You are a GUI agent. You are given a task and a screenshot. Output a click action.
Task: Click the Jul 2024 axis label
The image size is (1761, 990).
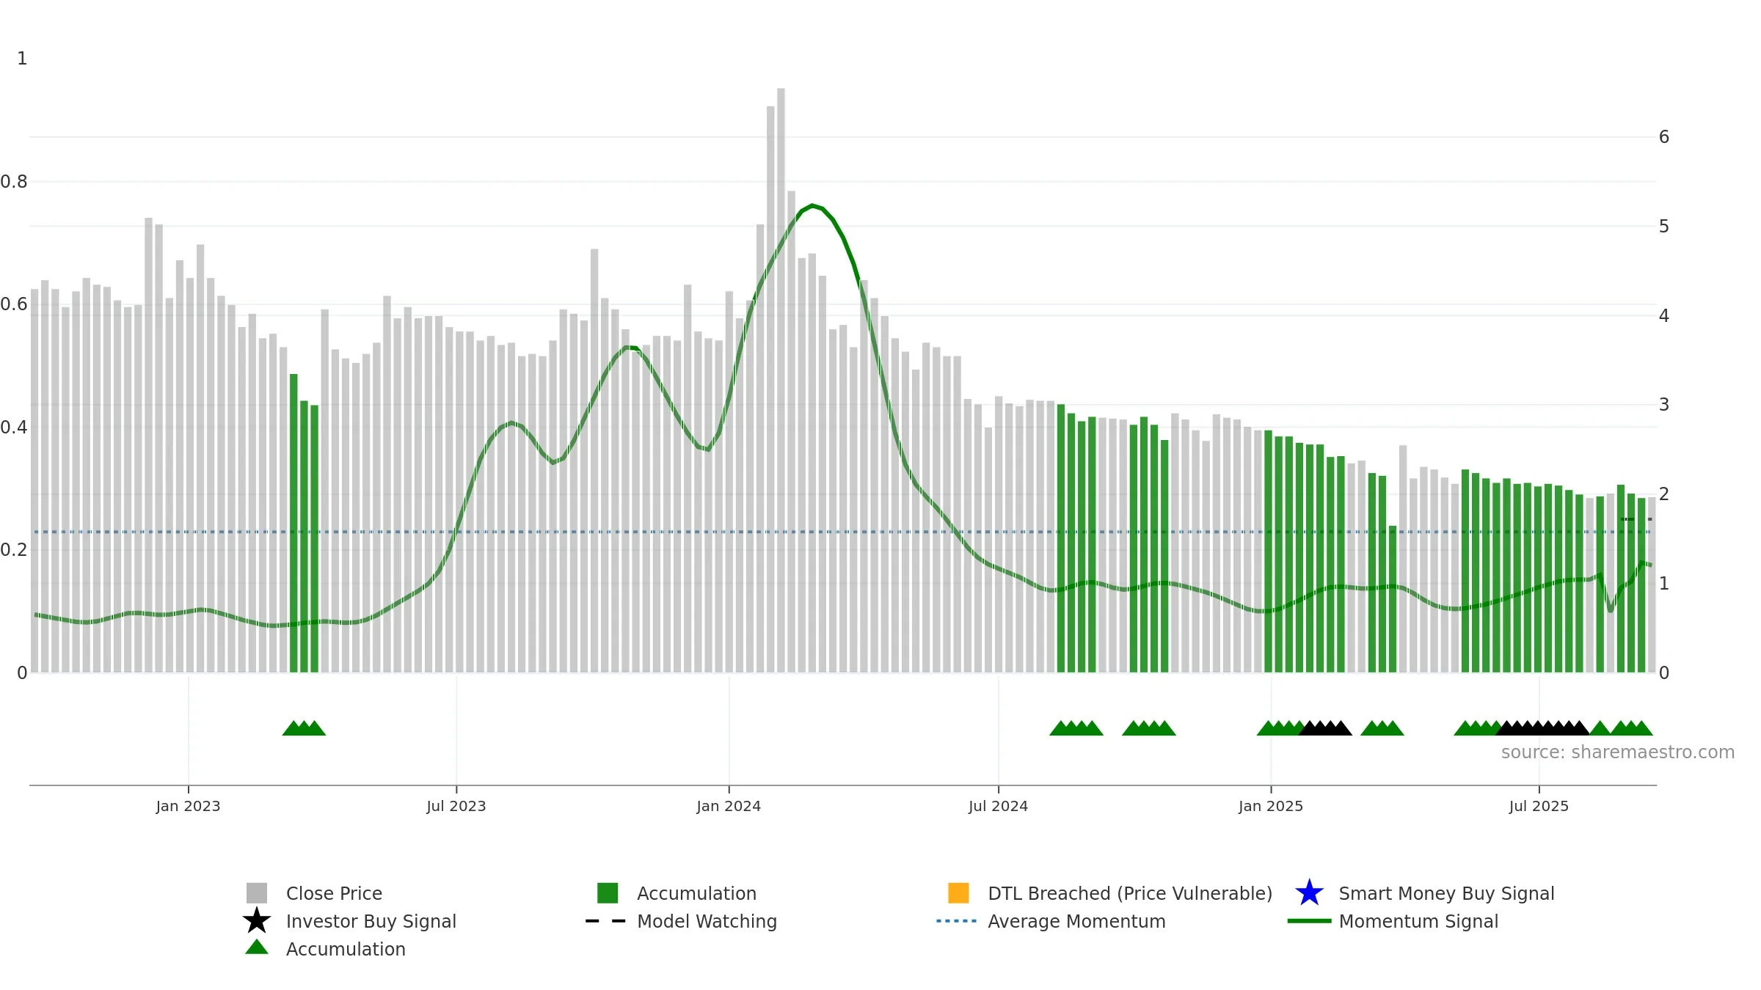click(x=998, y=807)
